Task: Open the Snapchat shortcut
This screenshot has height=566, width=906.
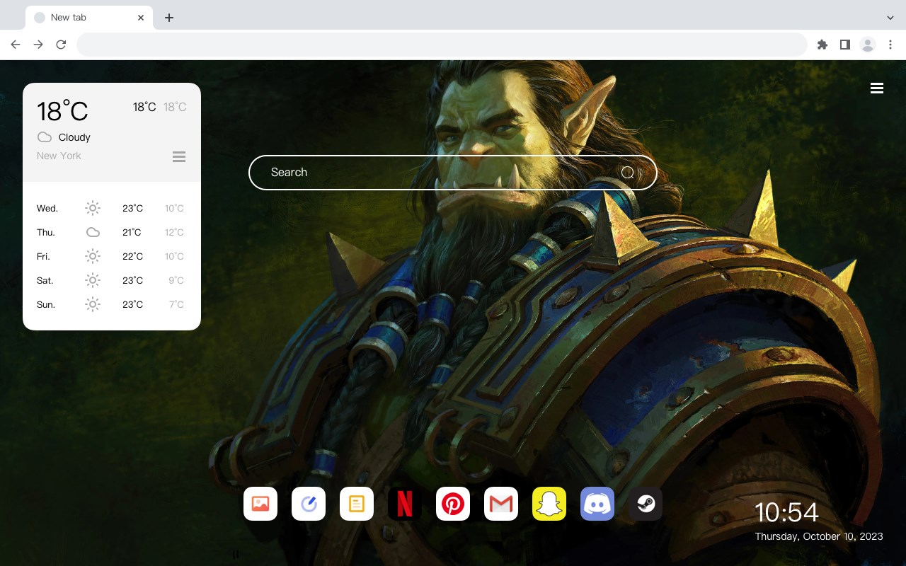Action: click(549, 504)
